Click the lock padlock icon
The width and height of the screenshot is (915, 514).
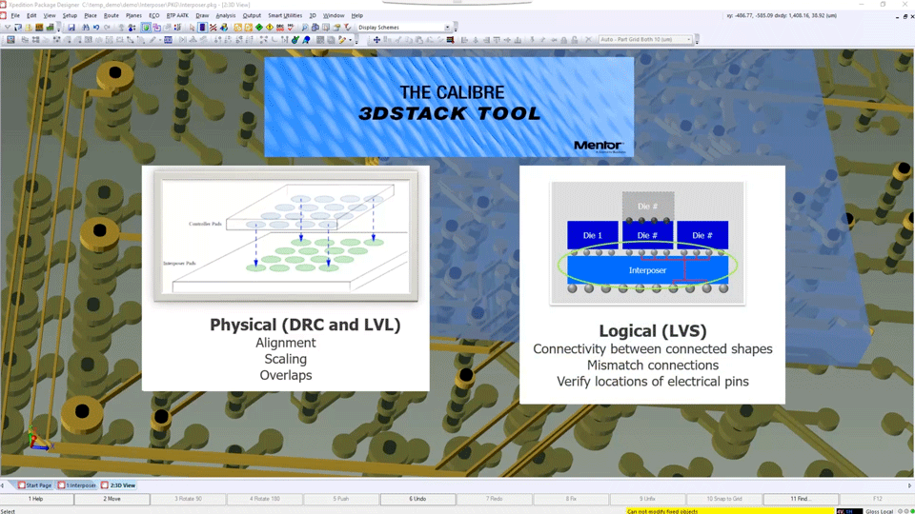(563, 40)
